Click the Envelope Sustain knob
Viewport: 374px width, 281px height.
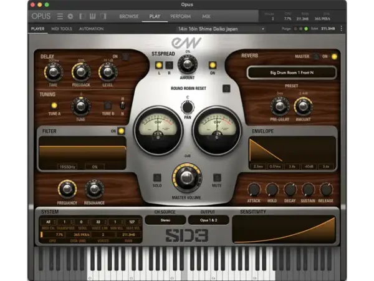(x=308, y=189)
